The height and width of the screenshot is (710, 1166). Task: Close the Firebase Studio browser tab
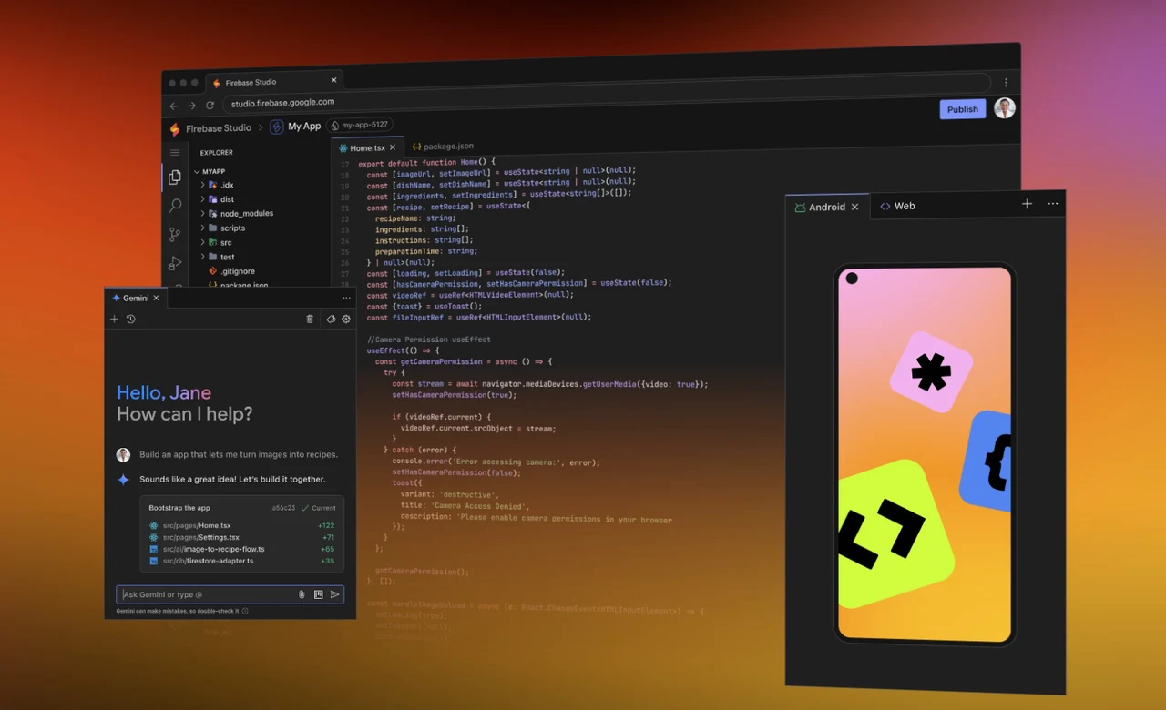tap(334, 80)
